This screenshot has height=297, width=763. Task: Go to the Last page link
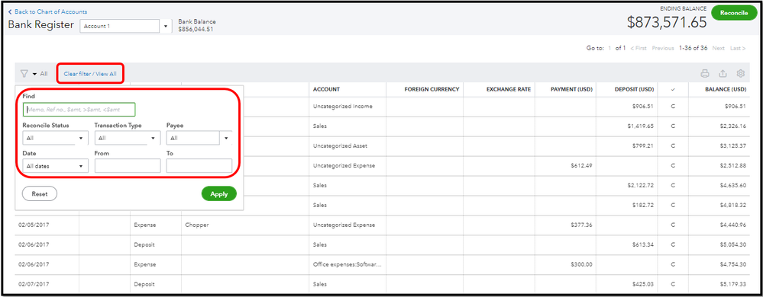[x=738, y=48]
